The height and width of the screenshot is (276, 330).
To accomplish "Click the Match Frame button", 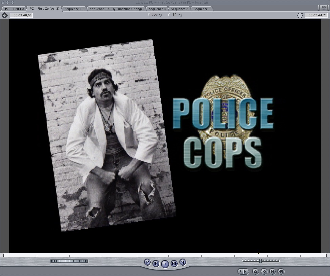I will pos(281,271).
